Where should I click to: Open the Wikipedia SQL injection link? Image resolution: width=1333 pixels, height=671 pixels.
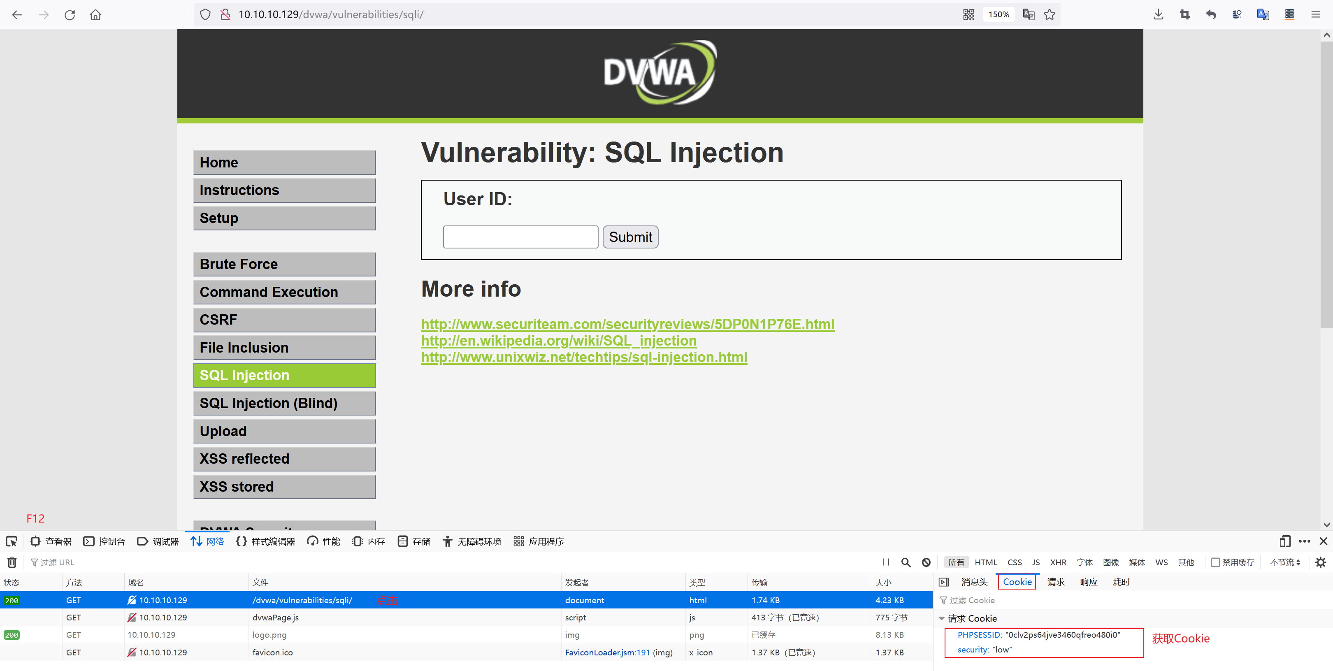[558, 341]
